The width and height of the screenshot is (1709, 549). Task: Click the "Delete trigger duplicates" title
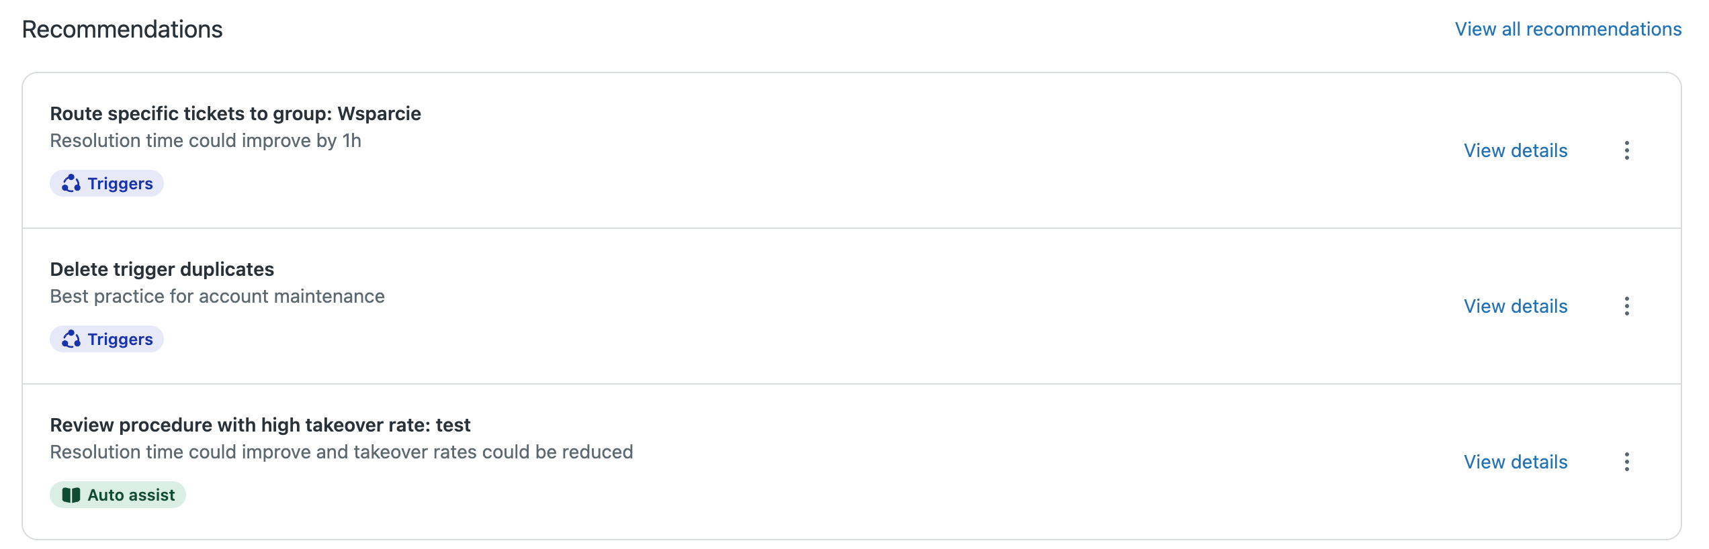point(162,269)
